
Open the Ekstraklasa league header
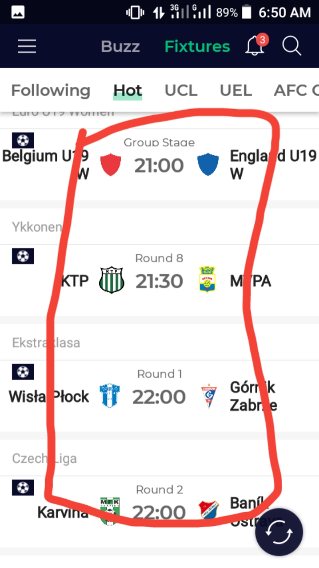tap(46, 343)
